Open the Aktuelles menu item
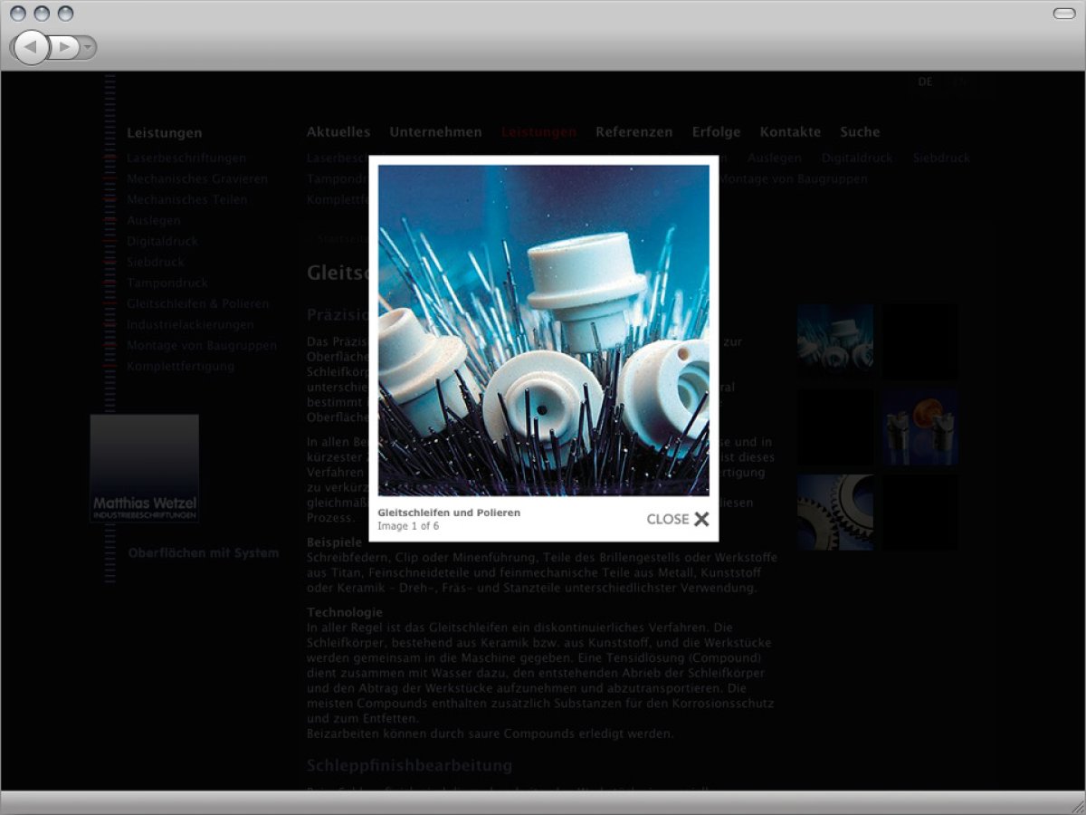The image size is (1086, 815). (x=338, y=132)
